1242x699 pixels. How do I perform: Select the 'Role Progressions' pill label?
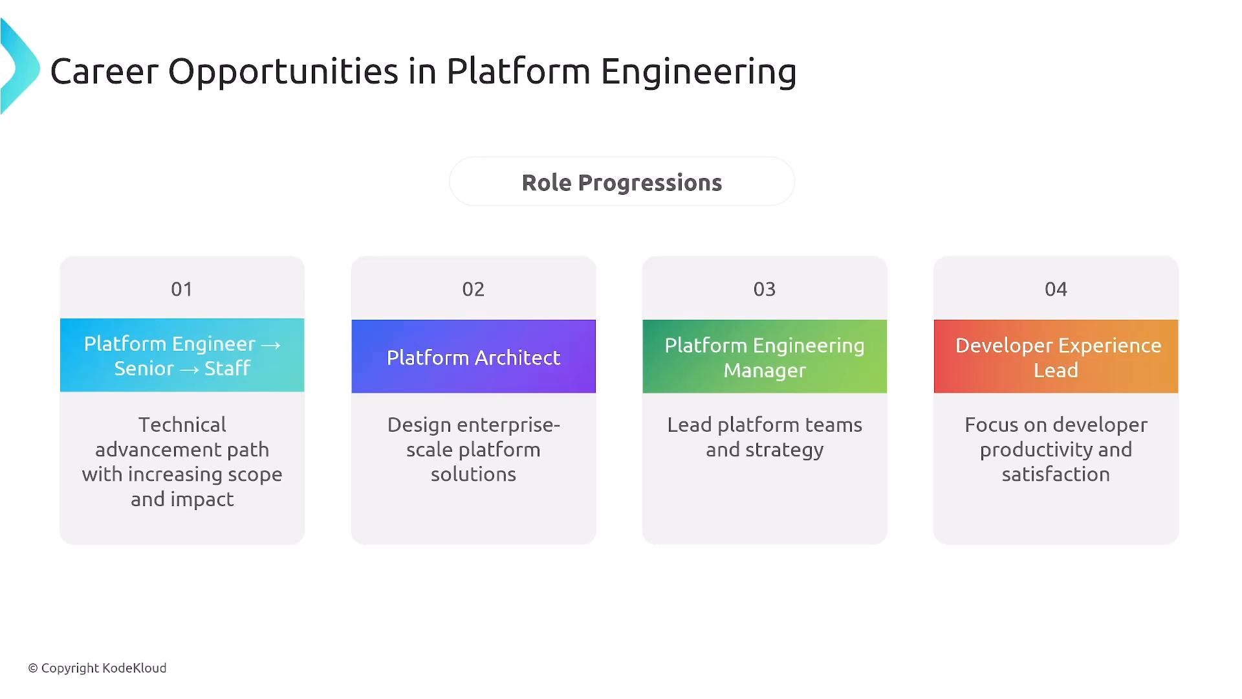622,183
